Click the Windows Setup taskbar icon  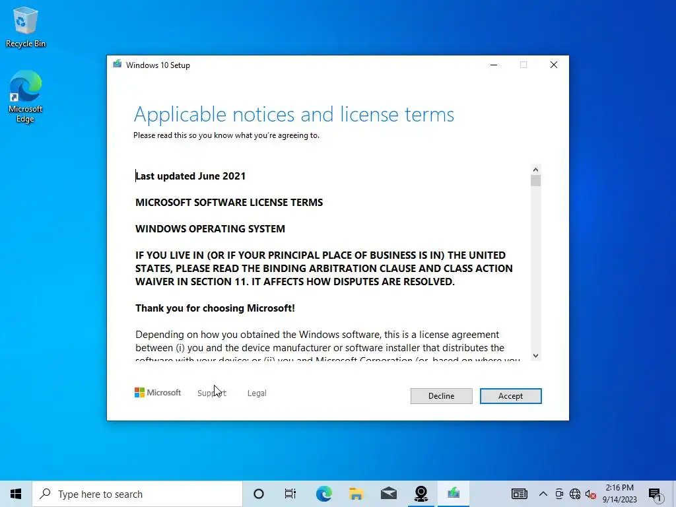(x=453, y=494)
